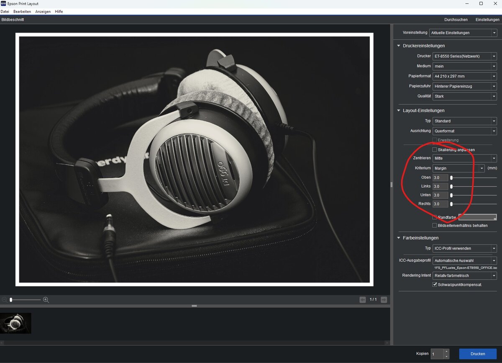Open the Datei menu

point(5,11)
